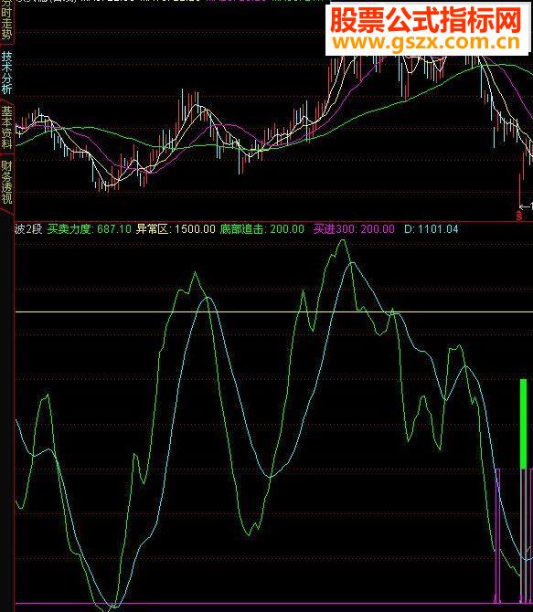Screen dimensions: 533x612
Task: Click the red S marker below the price low
Action: tap(519, 215)
